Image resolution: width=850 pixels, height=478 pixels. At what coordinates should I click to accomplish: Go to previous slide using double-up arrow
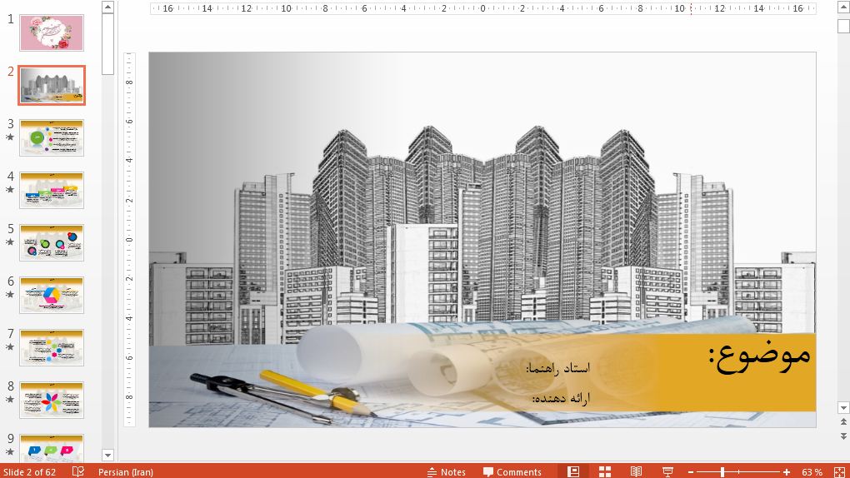(842, 422)
